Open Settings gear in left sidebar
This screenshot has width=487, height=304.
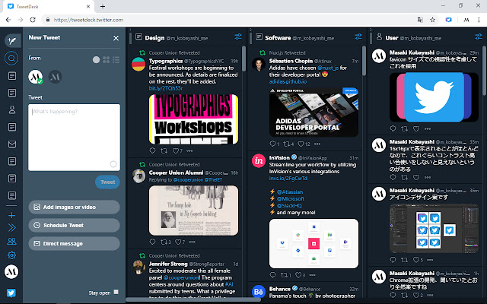[x=11, y=255]
